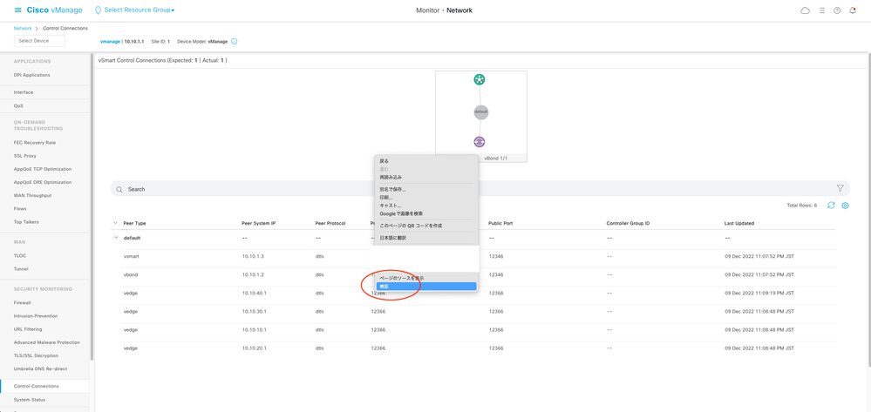Open TLS/SSL Decryption in sidebar
871x412 pixels.
point(36,355)
